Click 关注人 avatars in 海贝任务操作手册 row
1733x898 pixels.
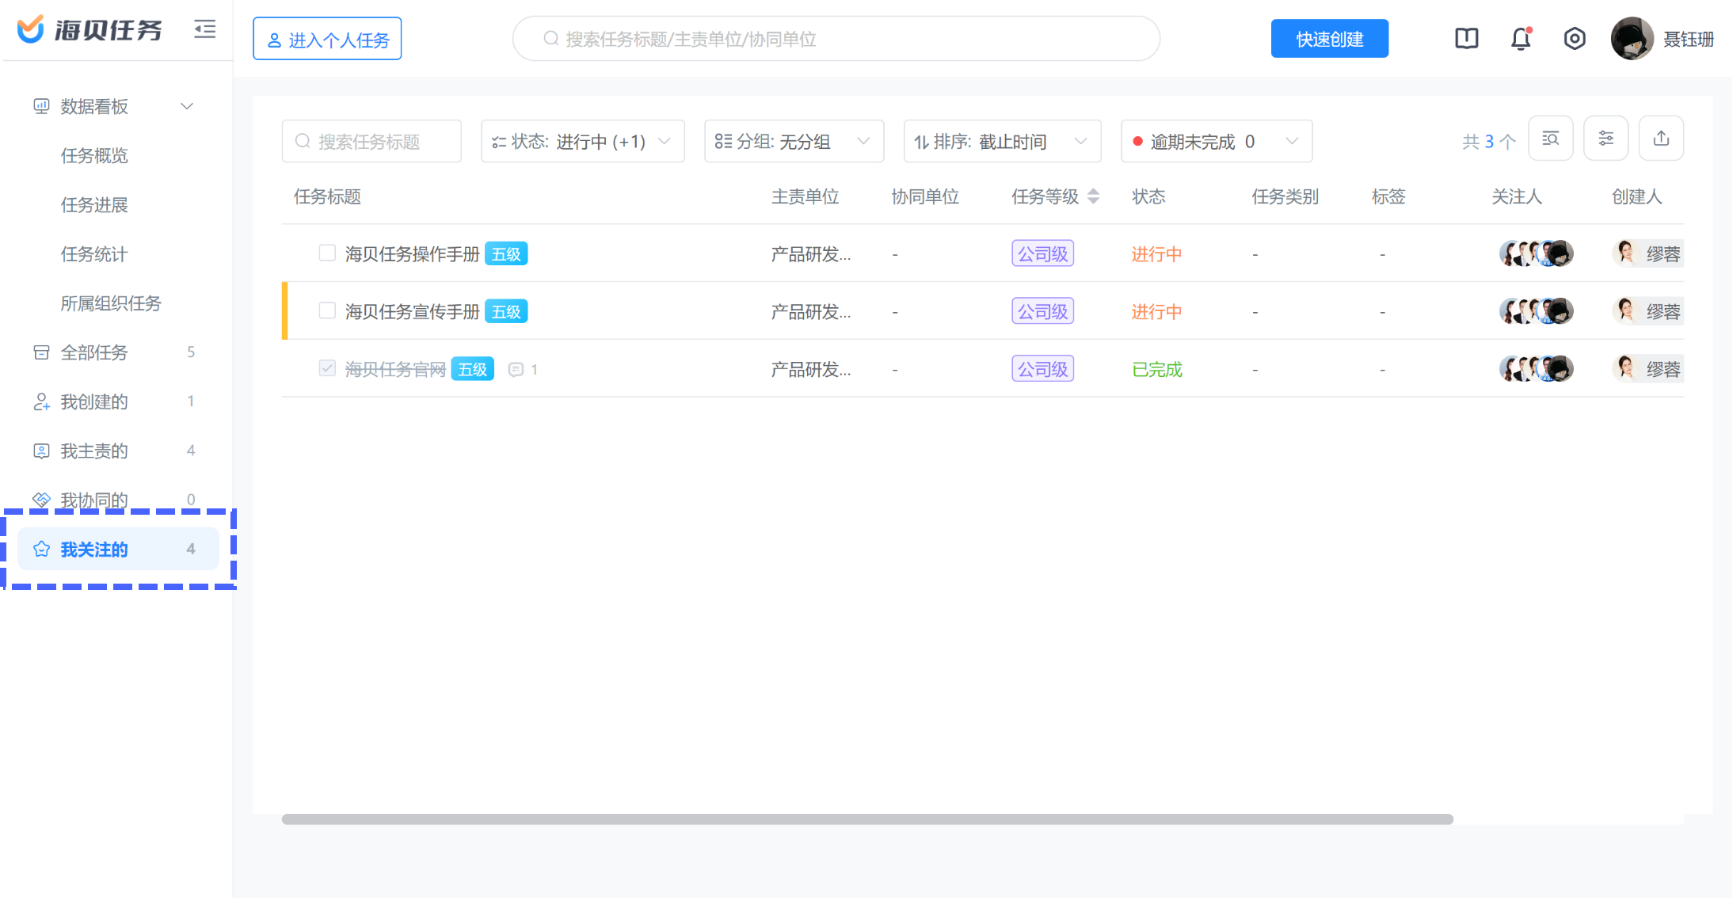click(1536, 253)
